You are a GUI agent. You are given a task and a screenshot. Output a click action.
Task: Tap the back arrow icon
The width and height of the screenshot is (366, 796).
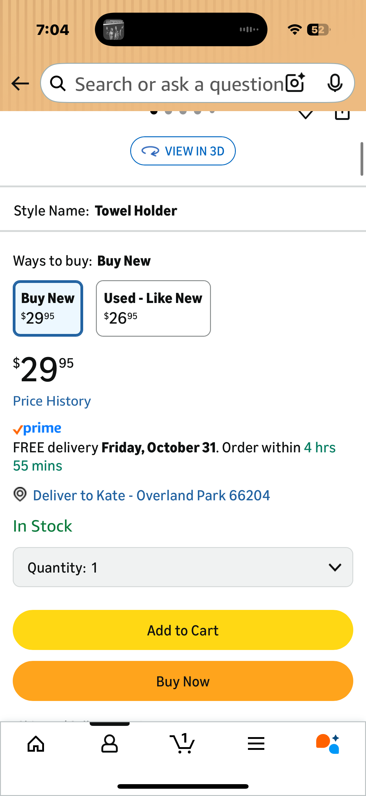(20, 83)
